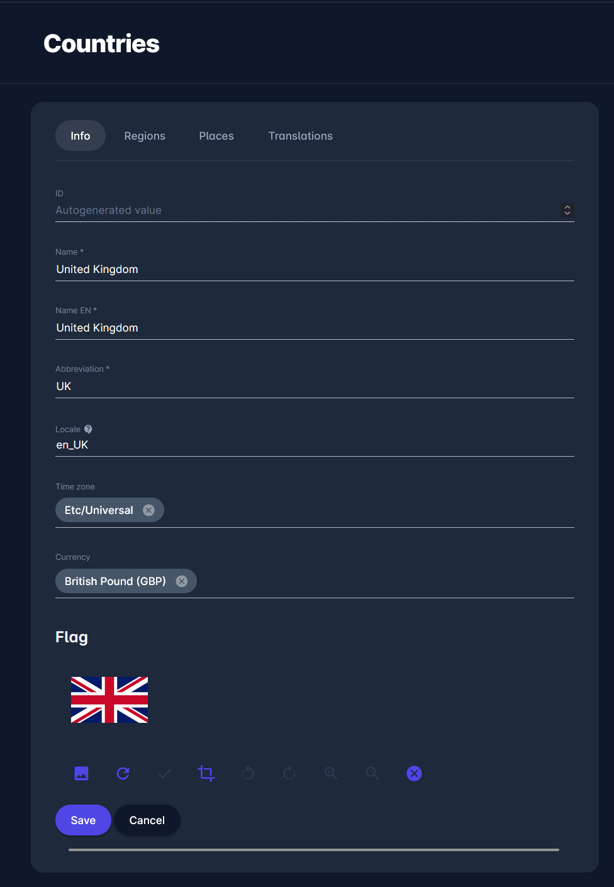The image size is (614, 887).
Task: Click the Abbreviation input field containing UK
Action: [315, 386]
